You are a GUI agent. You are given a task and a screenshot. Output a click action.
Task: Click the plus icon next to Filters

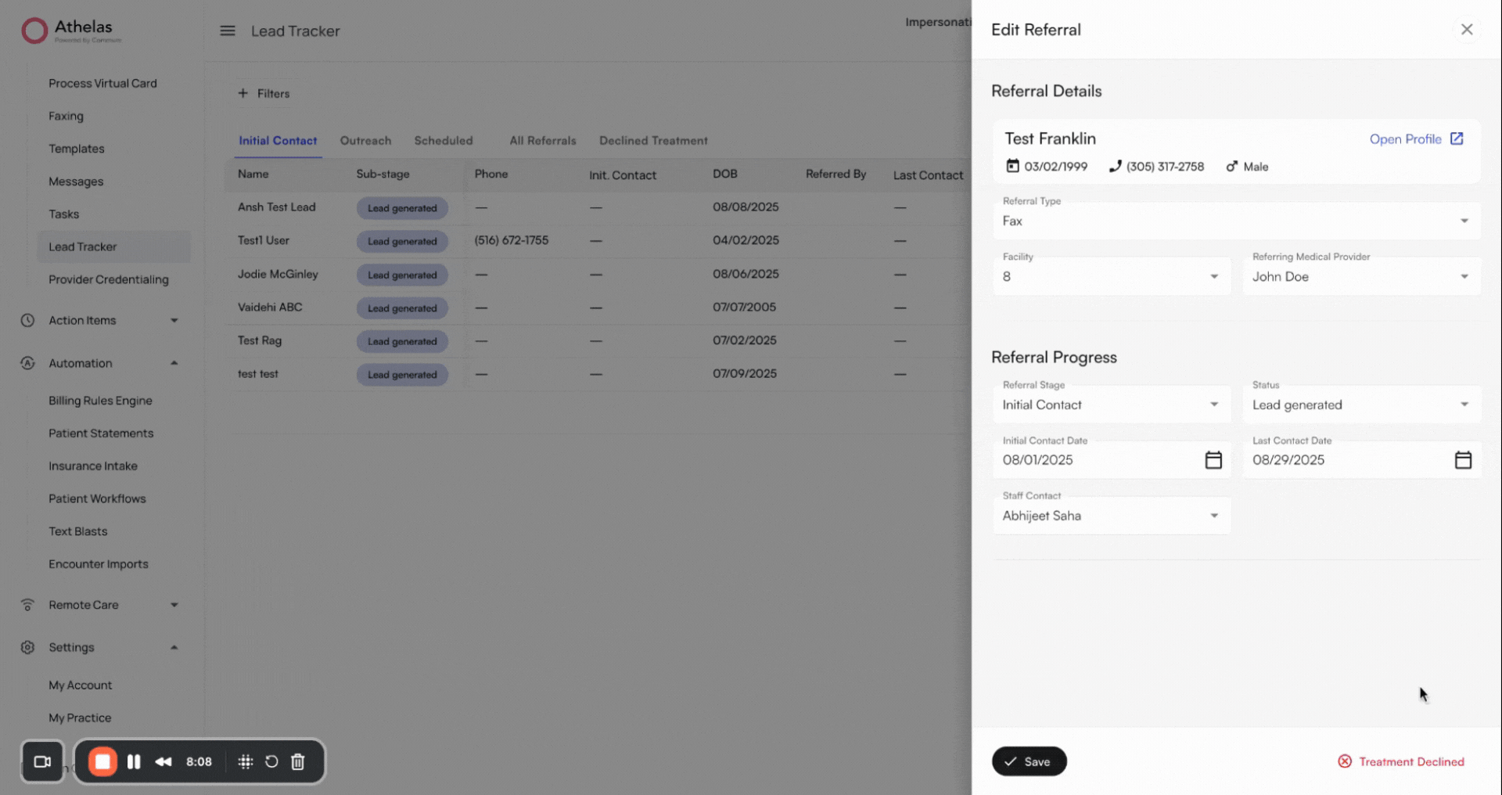243,93
